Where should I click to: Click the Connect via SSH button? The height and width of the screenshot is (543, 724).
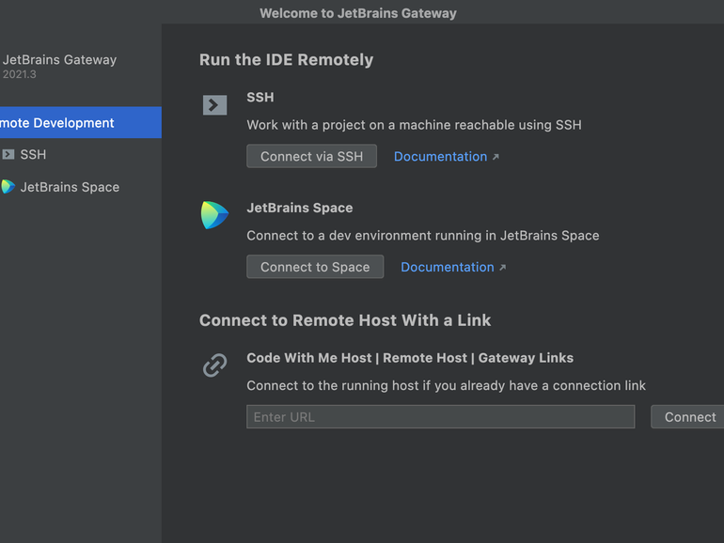[x=311, y=156]
